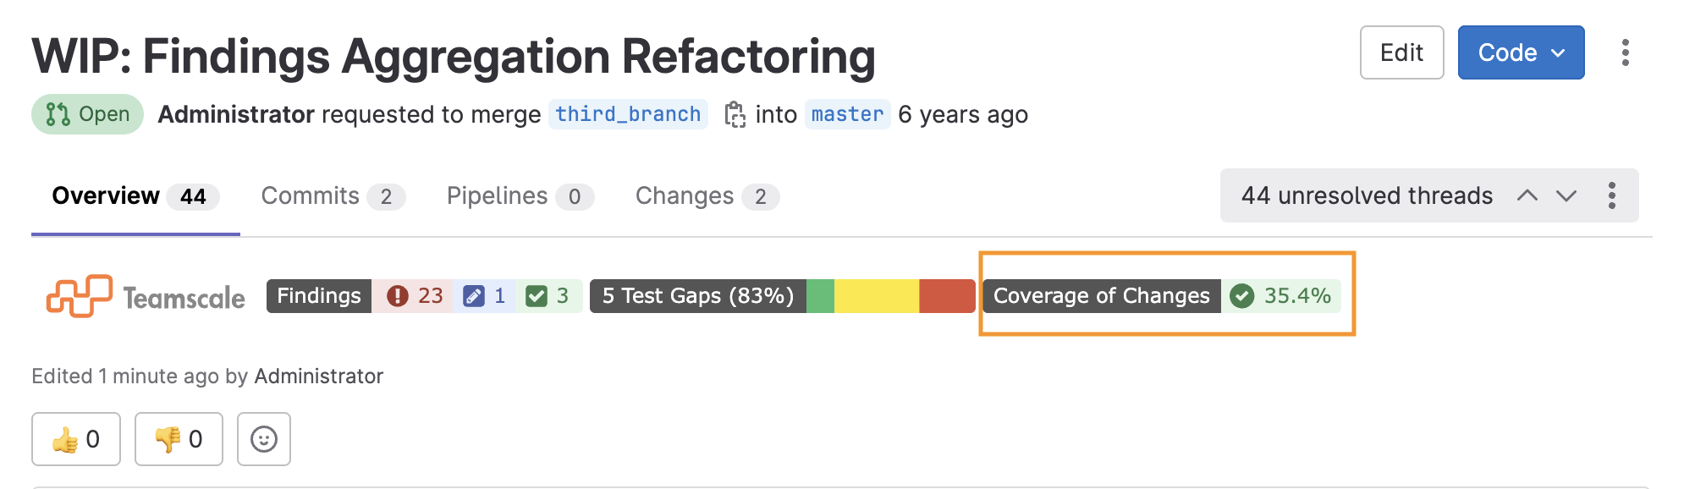
Task: Open the Code dropdown
Action: click(1521, 52)
